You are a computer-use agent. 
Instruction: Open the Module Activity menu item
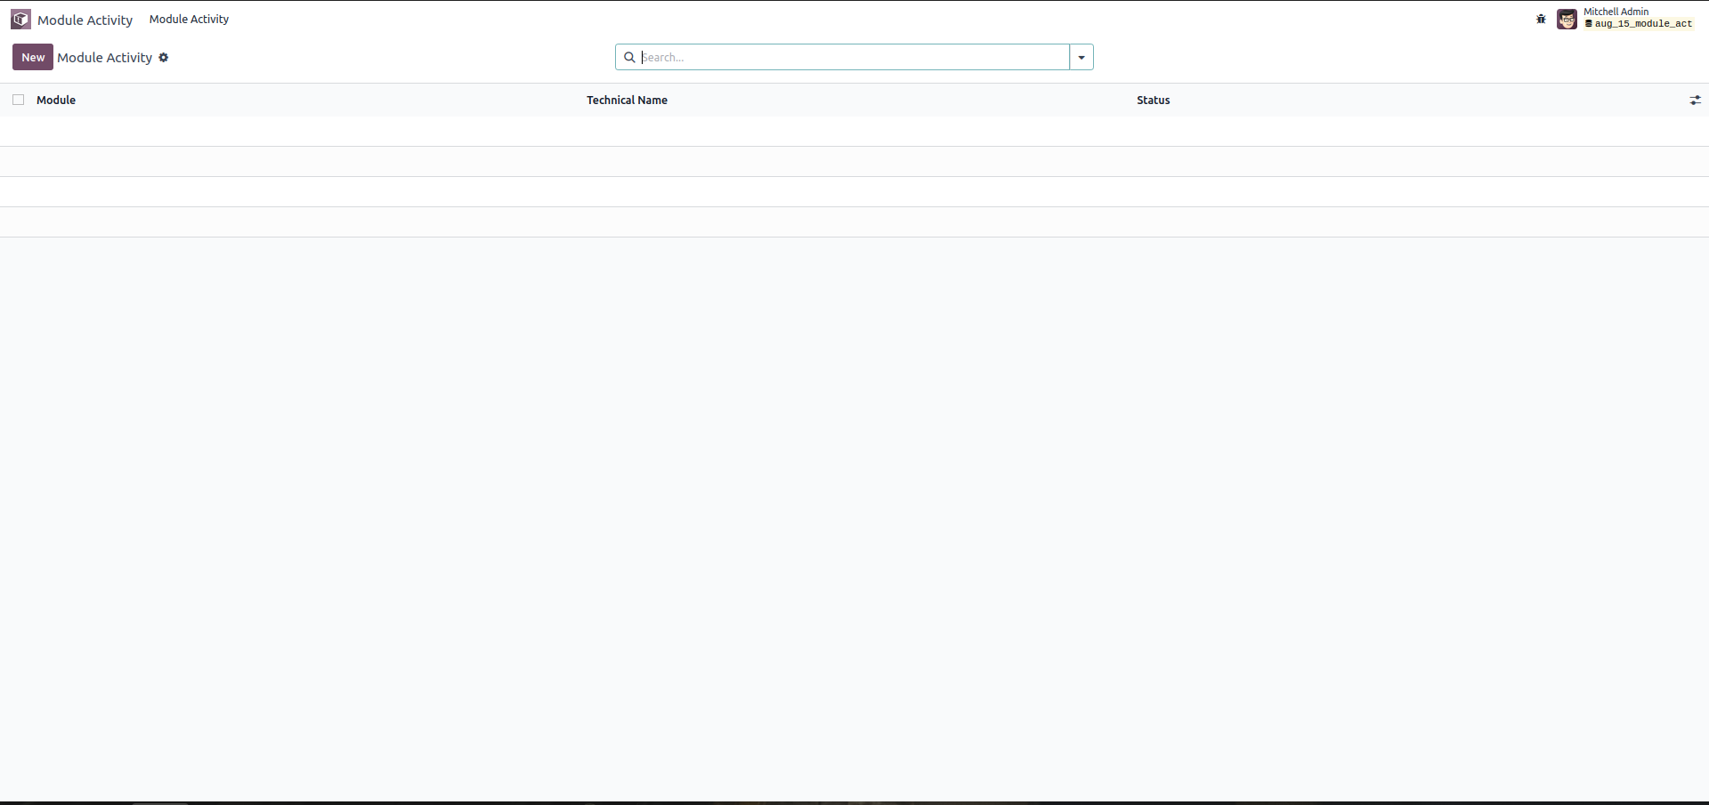[189, 19]
